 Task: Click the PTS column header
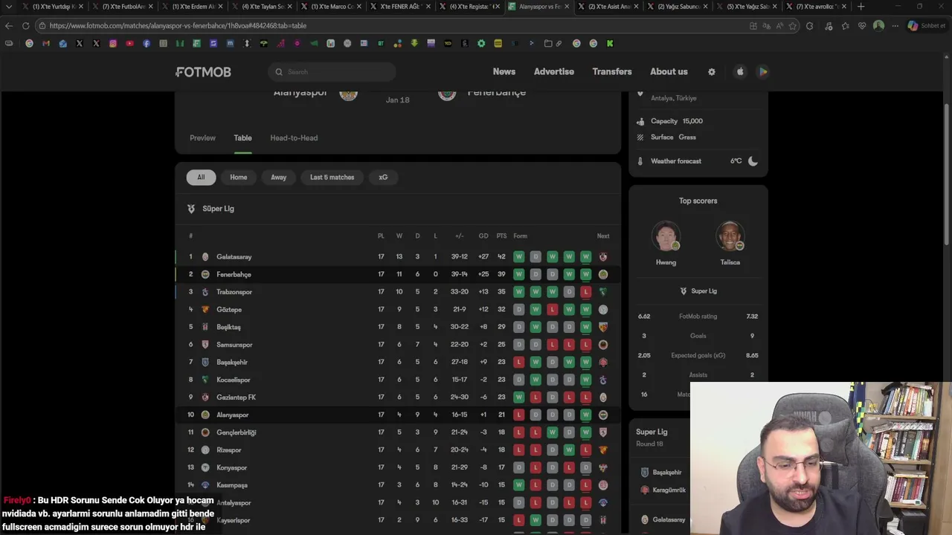pos(501,236)
